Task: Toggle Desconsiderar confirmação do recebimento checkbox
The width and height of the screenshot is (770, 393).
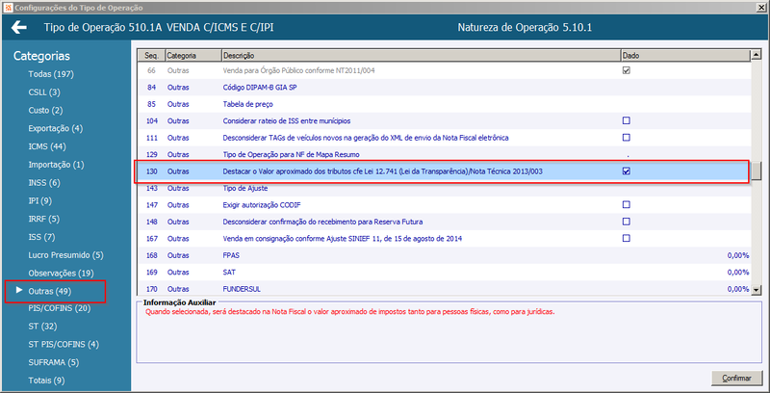Action: click(627, 222)
